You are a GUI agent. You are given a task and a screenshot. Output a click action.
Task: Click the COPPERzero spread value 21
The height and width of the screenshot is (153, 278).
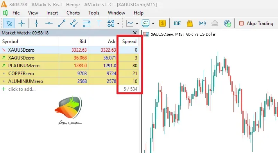[x=135, y=74]
